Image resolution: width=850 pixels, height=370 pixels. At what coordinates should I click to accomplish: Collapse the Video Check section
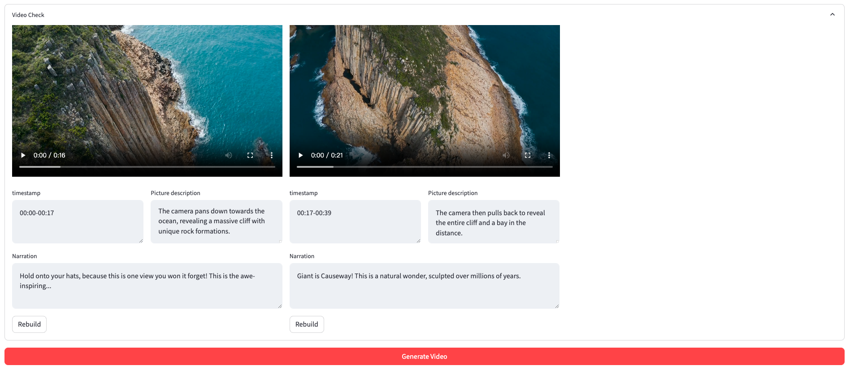coord(832,15)
